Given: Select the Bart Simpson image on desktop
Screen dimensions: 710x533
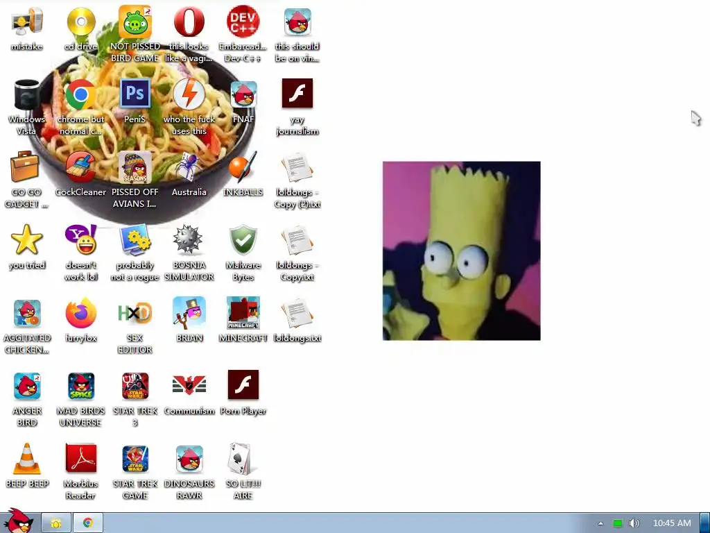Looking at the screenshot, I should [x=461, y=251].
